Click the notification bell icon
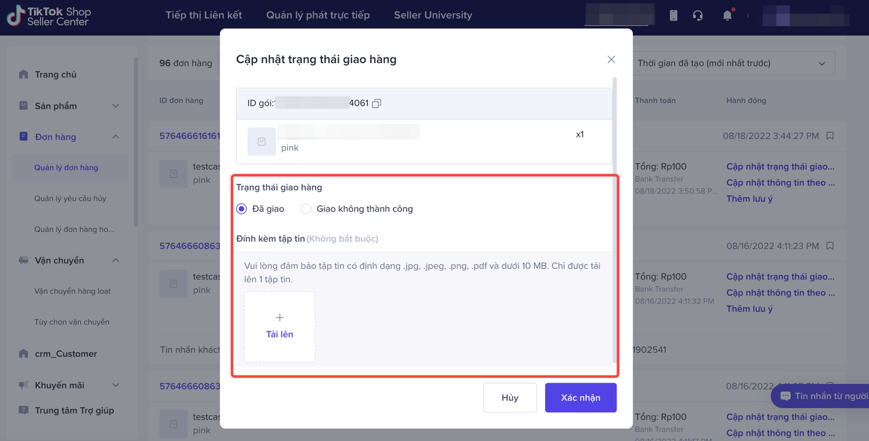Image resolution: width=869 pixels, height=441 pixels. tap(728, 15)
